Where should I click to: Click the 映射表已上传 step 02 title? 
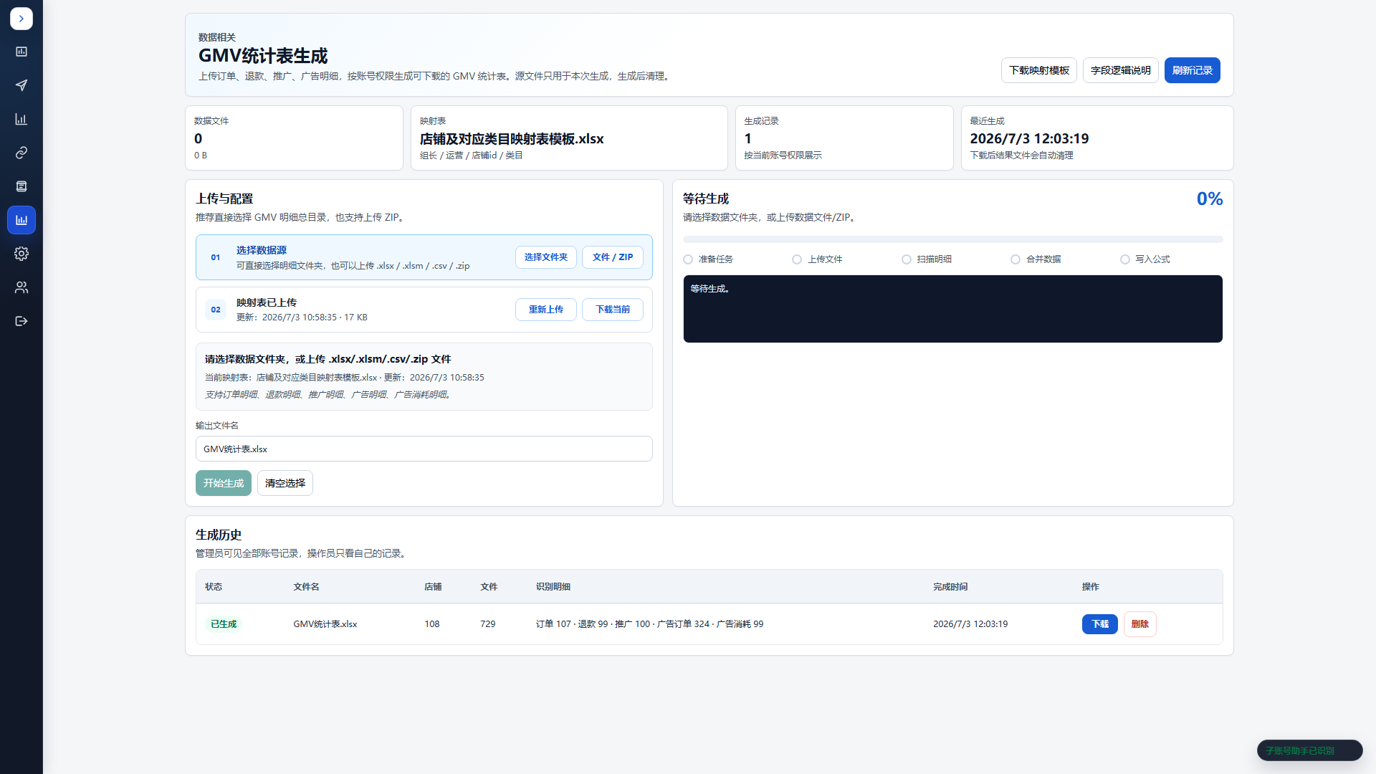[x=267, y=302]
